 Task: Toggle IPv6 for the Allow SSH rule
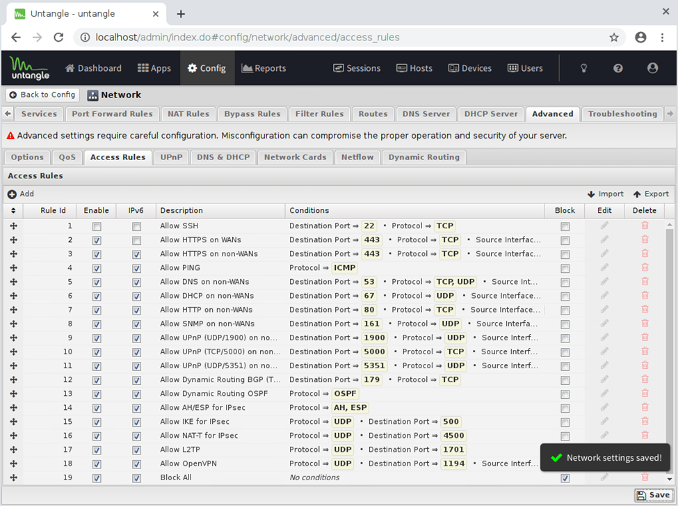pyautogui.click(x=136, y=226)
